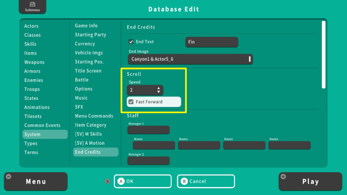
Task: Click the first Name field under Manager 1
Action: tap(154, 146)
